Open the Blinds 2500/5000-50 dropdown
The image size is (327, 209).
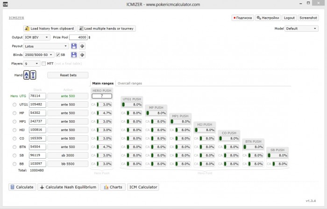click(39, 55)
